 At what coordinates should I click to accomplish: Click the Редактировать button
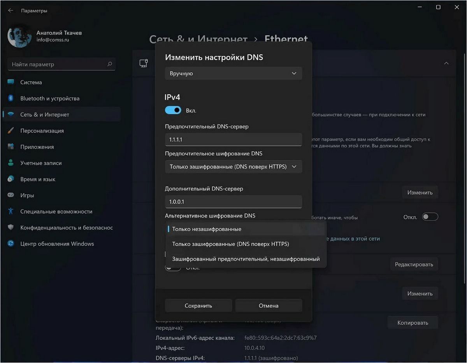(414, 264)
